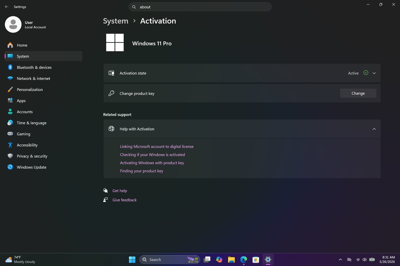Click the "Active" status text
This screenshot has height=266, width=400.
[x=353, y=73]
